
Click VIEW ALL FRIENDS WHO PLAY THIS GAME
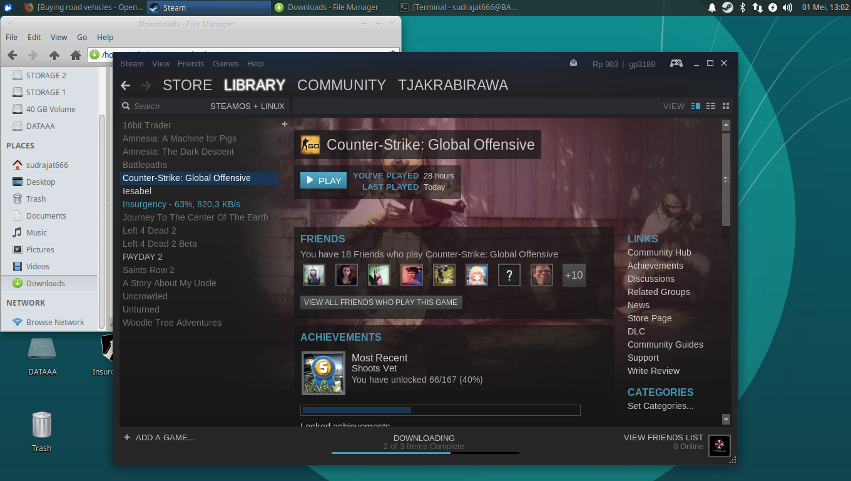381,302
